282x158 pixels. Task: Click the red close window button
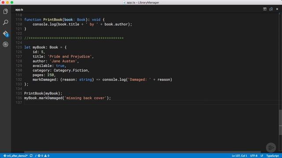(x=3, y=3)
